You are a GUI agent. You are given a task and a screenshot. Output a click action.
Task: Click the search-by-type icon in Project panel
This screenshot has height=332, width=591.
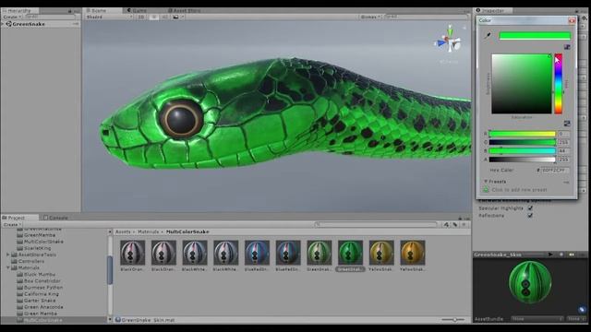tap(446, 224)
